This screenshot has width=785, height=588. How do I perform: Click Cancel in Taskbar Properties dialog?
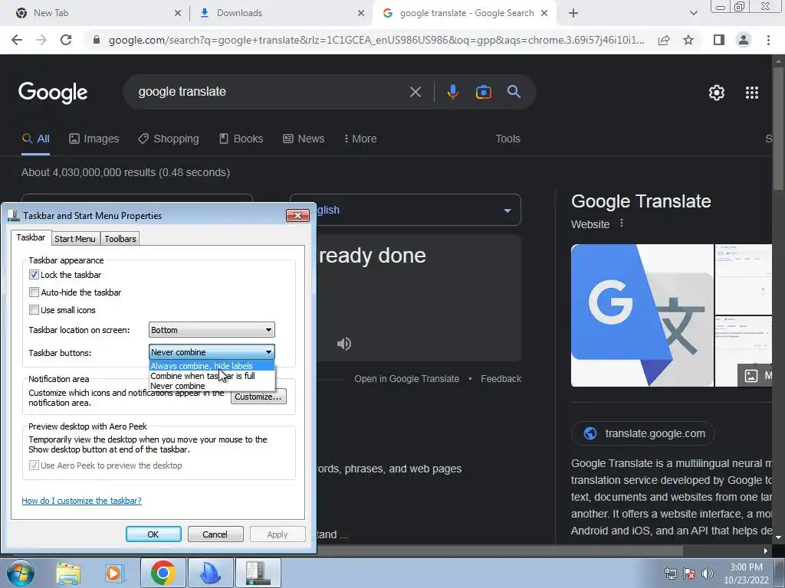pos(215,534)
